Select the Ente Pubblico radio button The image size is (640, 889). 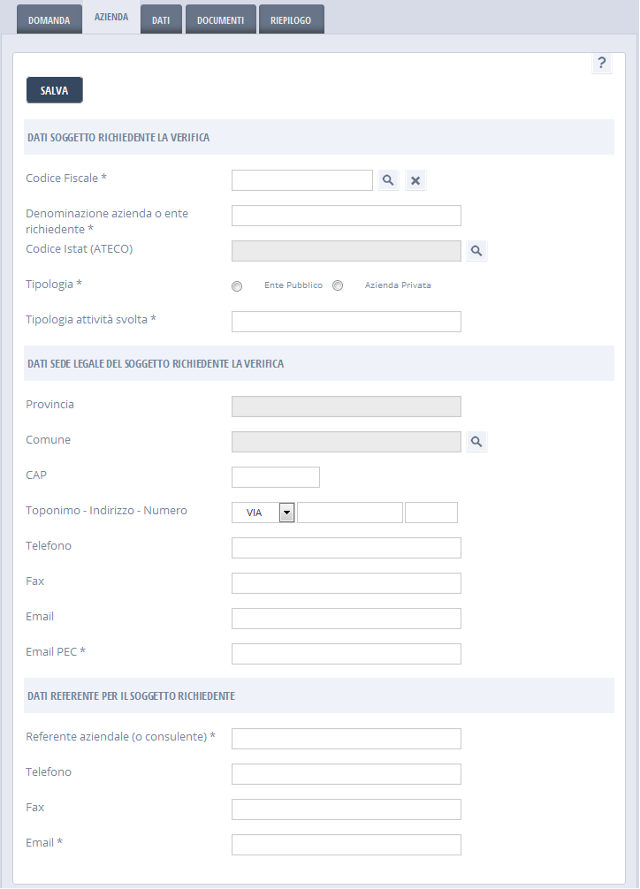[x=237, y=286]
